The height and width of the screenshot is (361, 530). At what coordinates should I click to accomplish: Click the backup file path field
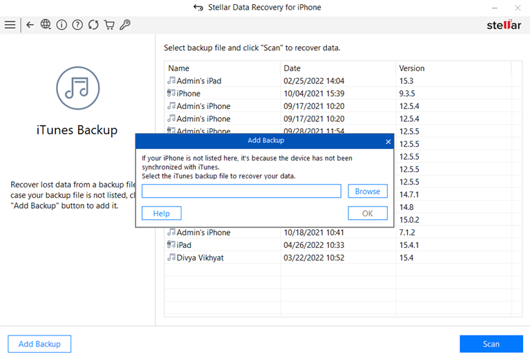pyautogui.click(x=242, y=191)
